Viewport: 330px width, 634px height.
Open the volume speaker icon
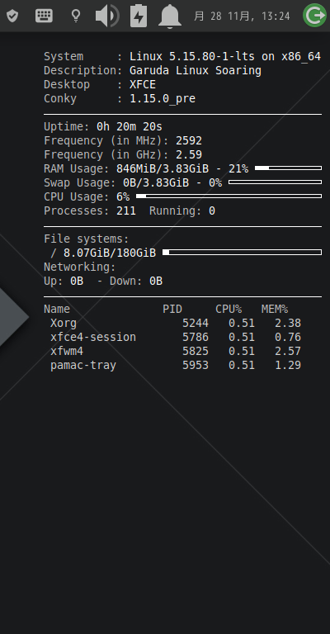coord(107,17)
